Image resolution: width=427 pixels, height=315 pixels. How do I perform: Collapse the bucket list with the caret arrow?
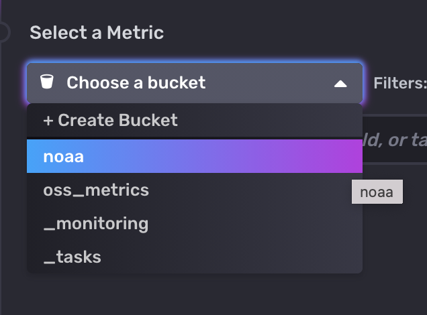(340, 84)
